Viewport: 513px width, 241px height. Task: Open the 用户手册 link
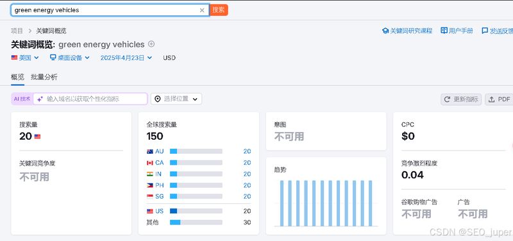457,31
